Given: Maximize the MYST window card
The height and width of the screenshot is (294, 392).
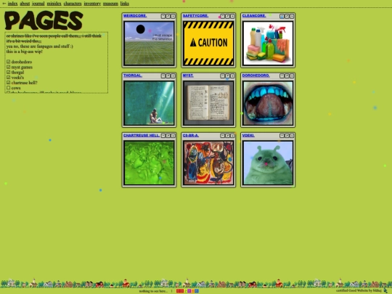Looking at the screenshot, I should [x=227, y=75].
